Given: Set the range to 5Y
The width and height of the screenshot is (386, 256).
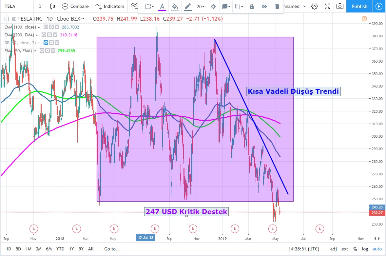Looking at the screenshot, I should pyautogui.click(x=81, y=249).
